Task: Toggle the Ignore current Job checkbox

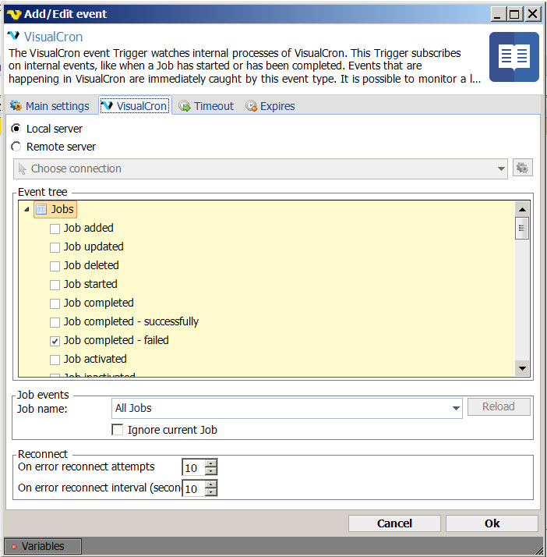Action: (118, 430)
